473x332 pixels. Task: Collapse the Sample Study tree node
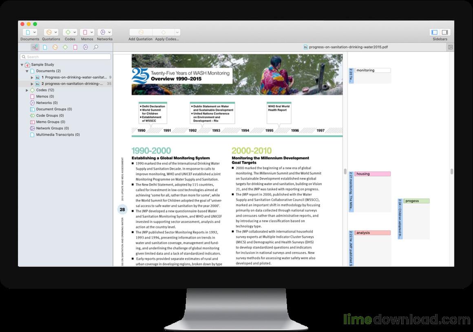point(22,64)
